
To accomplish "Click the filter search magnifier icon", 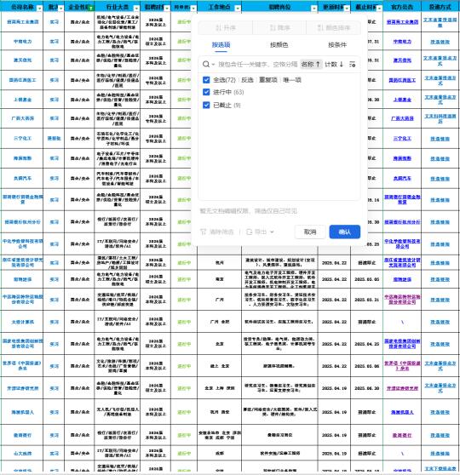I will pos(206,64).
